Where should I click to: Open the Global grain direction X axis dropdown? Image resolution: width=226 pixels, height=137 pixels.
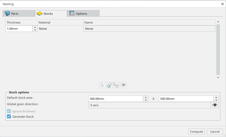tap(149, 105)
